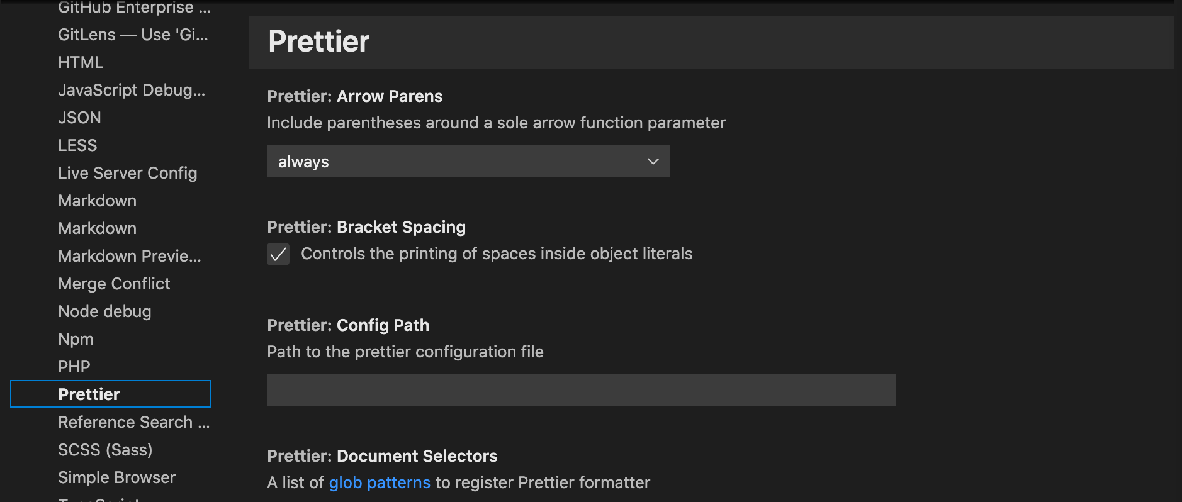Select Simple Browser settings entry
Viewport: 1182px width, 502px height.
click(116, 477)
